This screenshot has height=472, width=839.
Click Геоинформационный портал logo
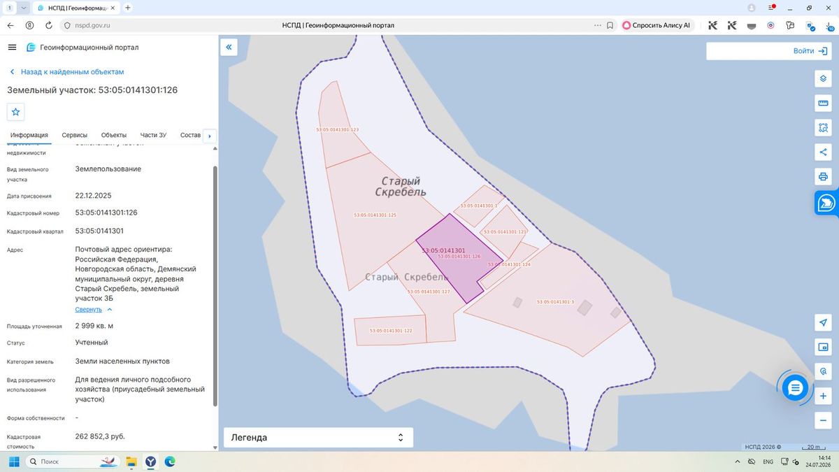coord(83,48)
